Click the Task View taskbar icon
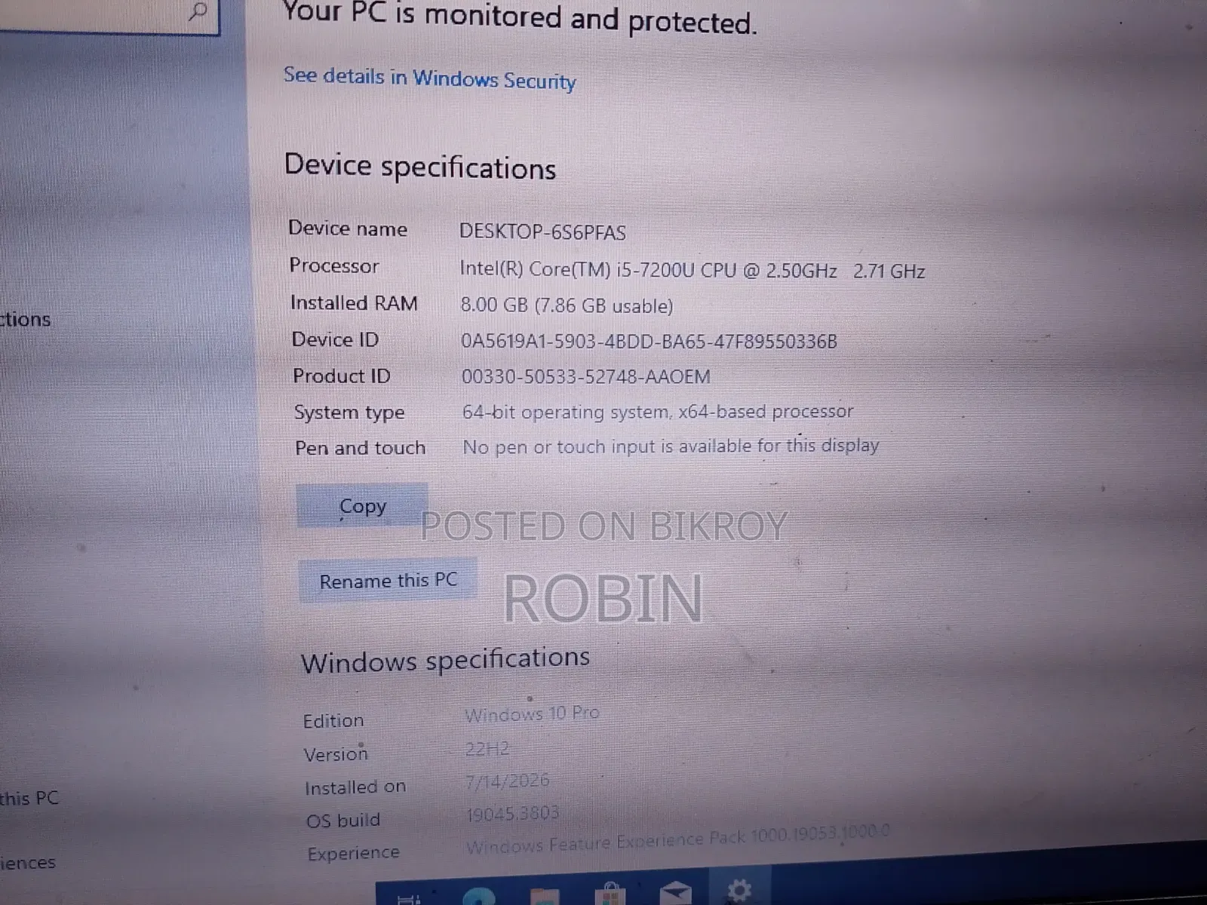 tap(408, 898)
